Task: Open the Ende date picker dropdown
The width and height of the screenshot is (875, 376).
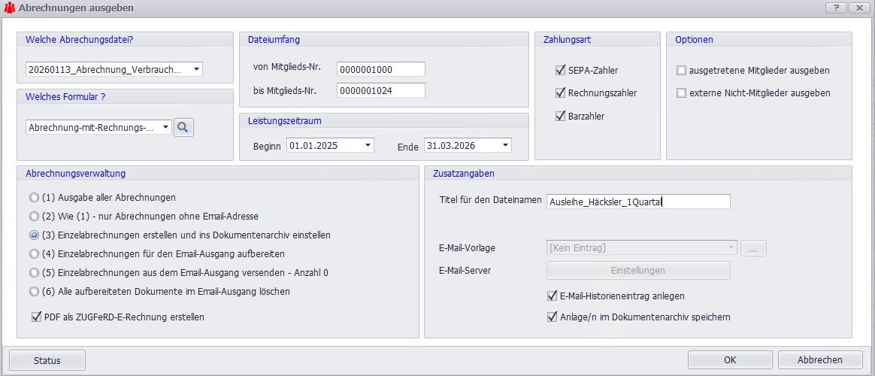Action: click(x=505, y=145)
